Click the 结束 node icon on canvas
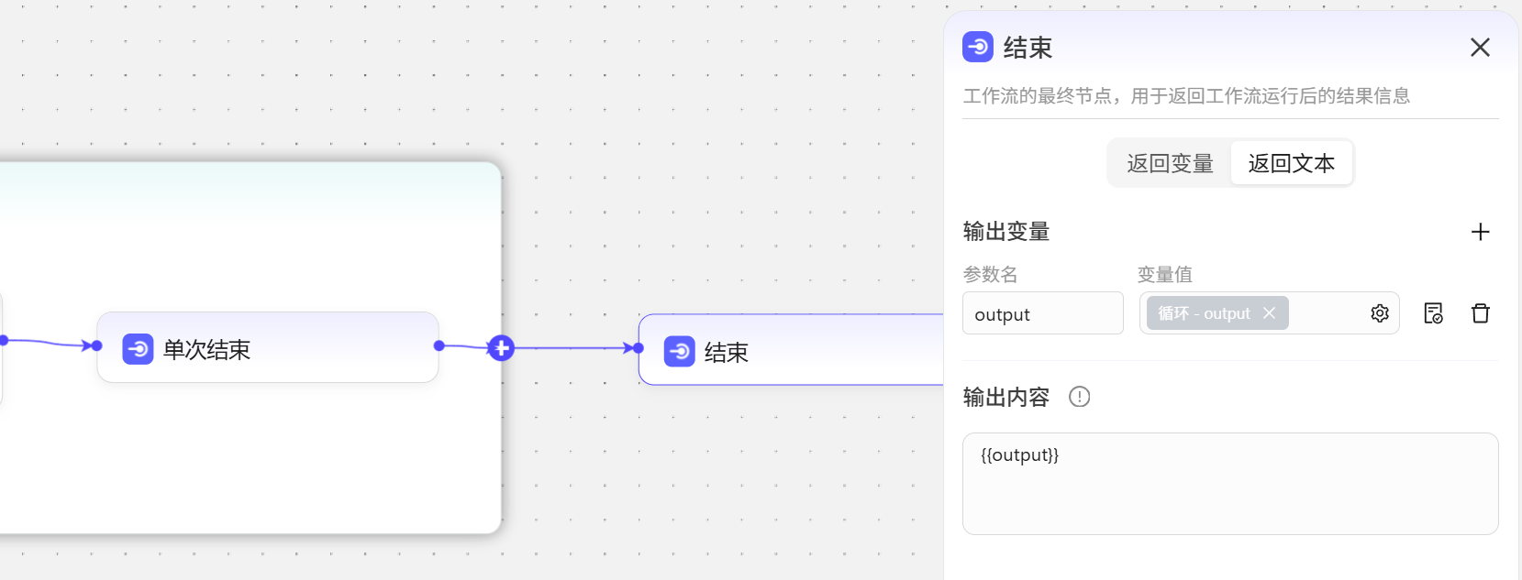The image size is (1522, 580). coord(679,352)
